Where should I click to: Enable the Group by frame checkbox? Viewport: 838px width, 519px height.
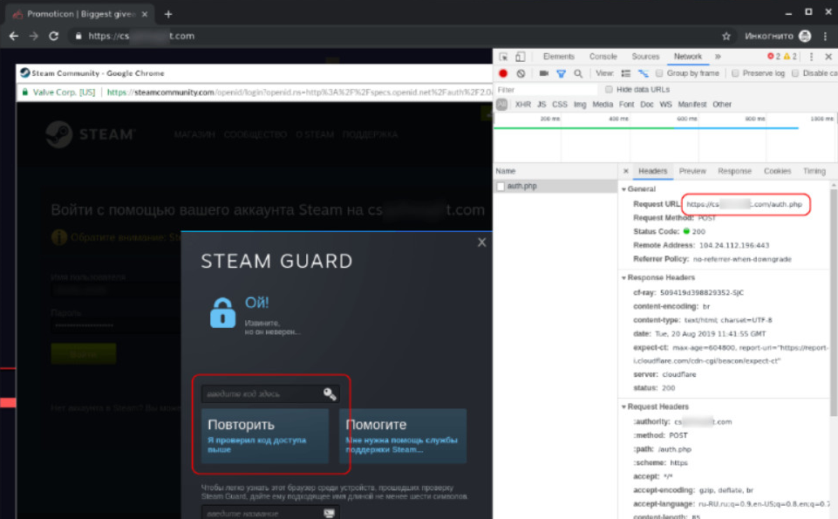pyautogui.click(x=659, y=73)
